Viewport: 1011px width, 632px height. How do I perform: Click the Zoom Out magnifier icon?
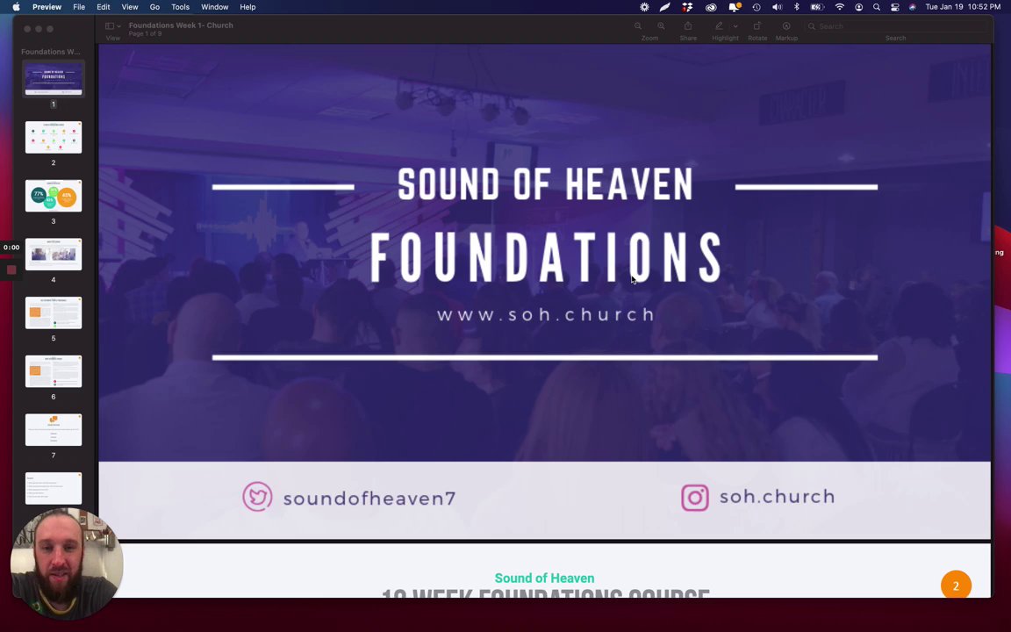[x=638, y=25]
